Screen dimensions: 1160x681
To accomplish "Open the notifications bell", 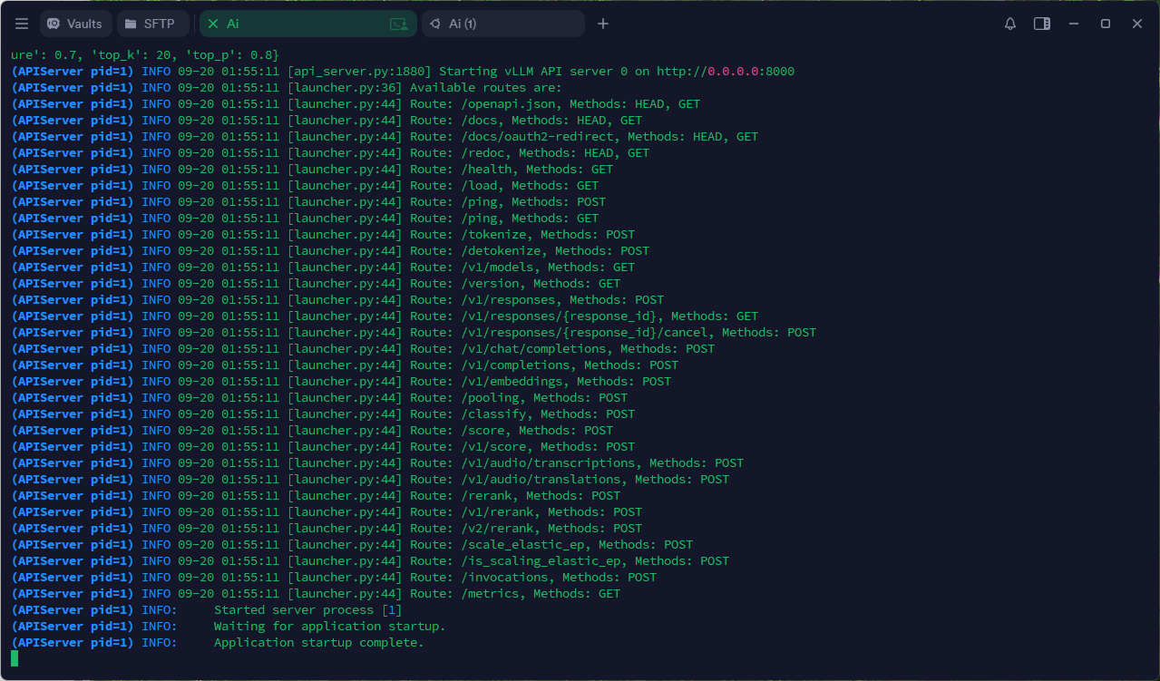I will pos(1010,24).
